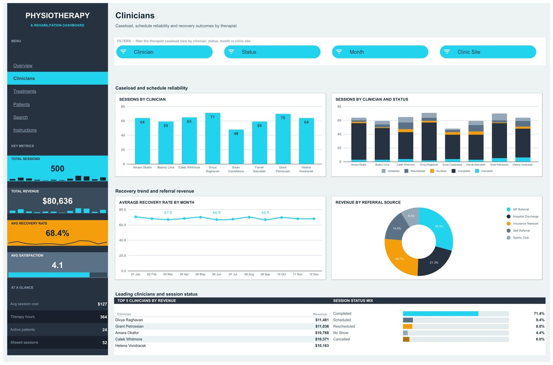
Task: Click the Active patients 24 row
Action: click(x=57, y=330)
